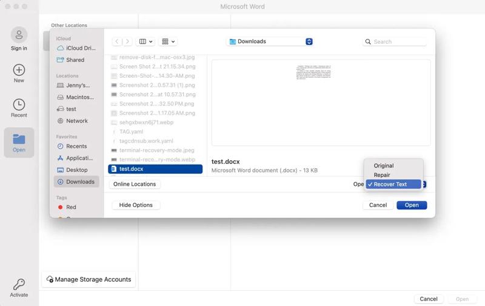This screenshot has height=306, width=485.
Task: Create a New document from sidebar
Action: pyautogui.click(x=19, y=73)
